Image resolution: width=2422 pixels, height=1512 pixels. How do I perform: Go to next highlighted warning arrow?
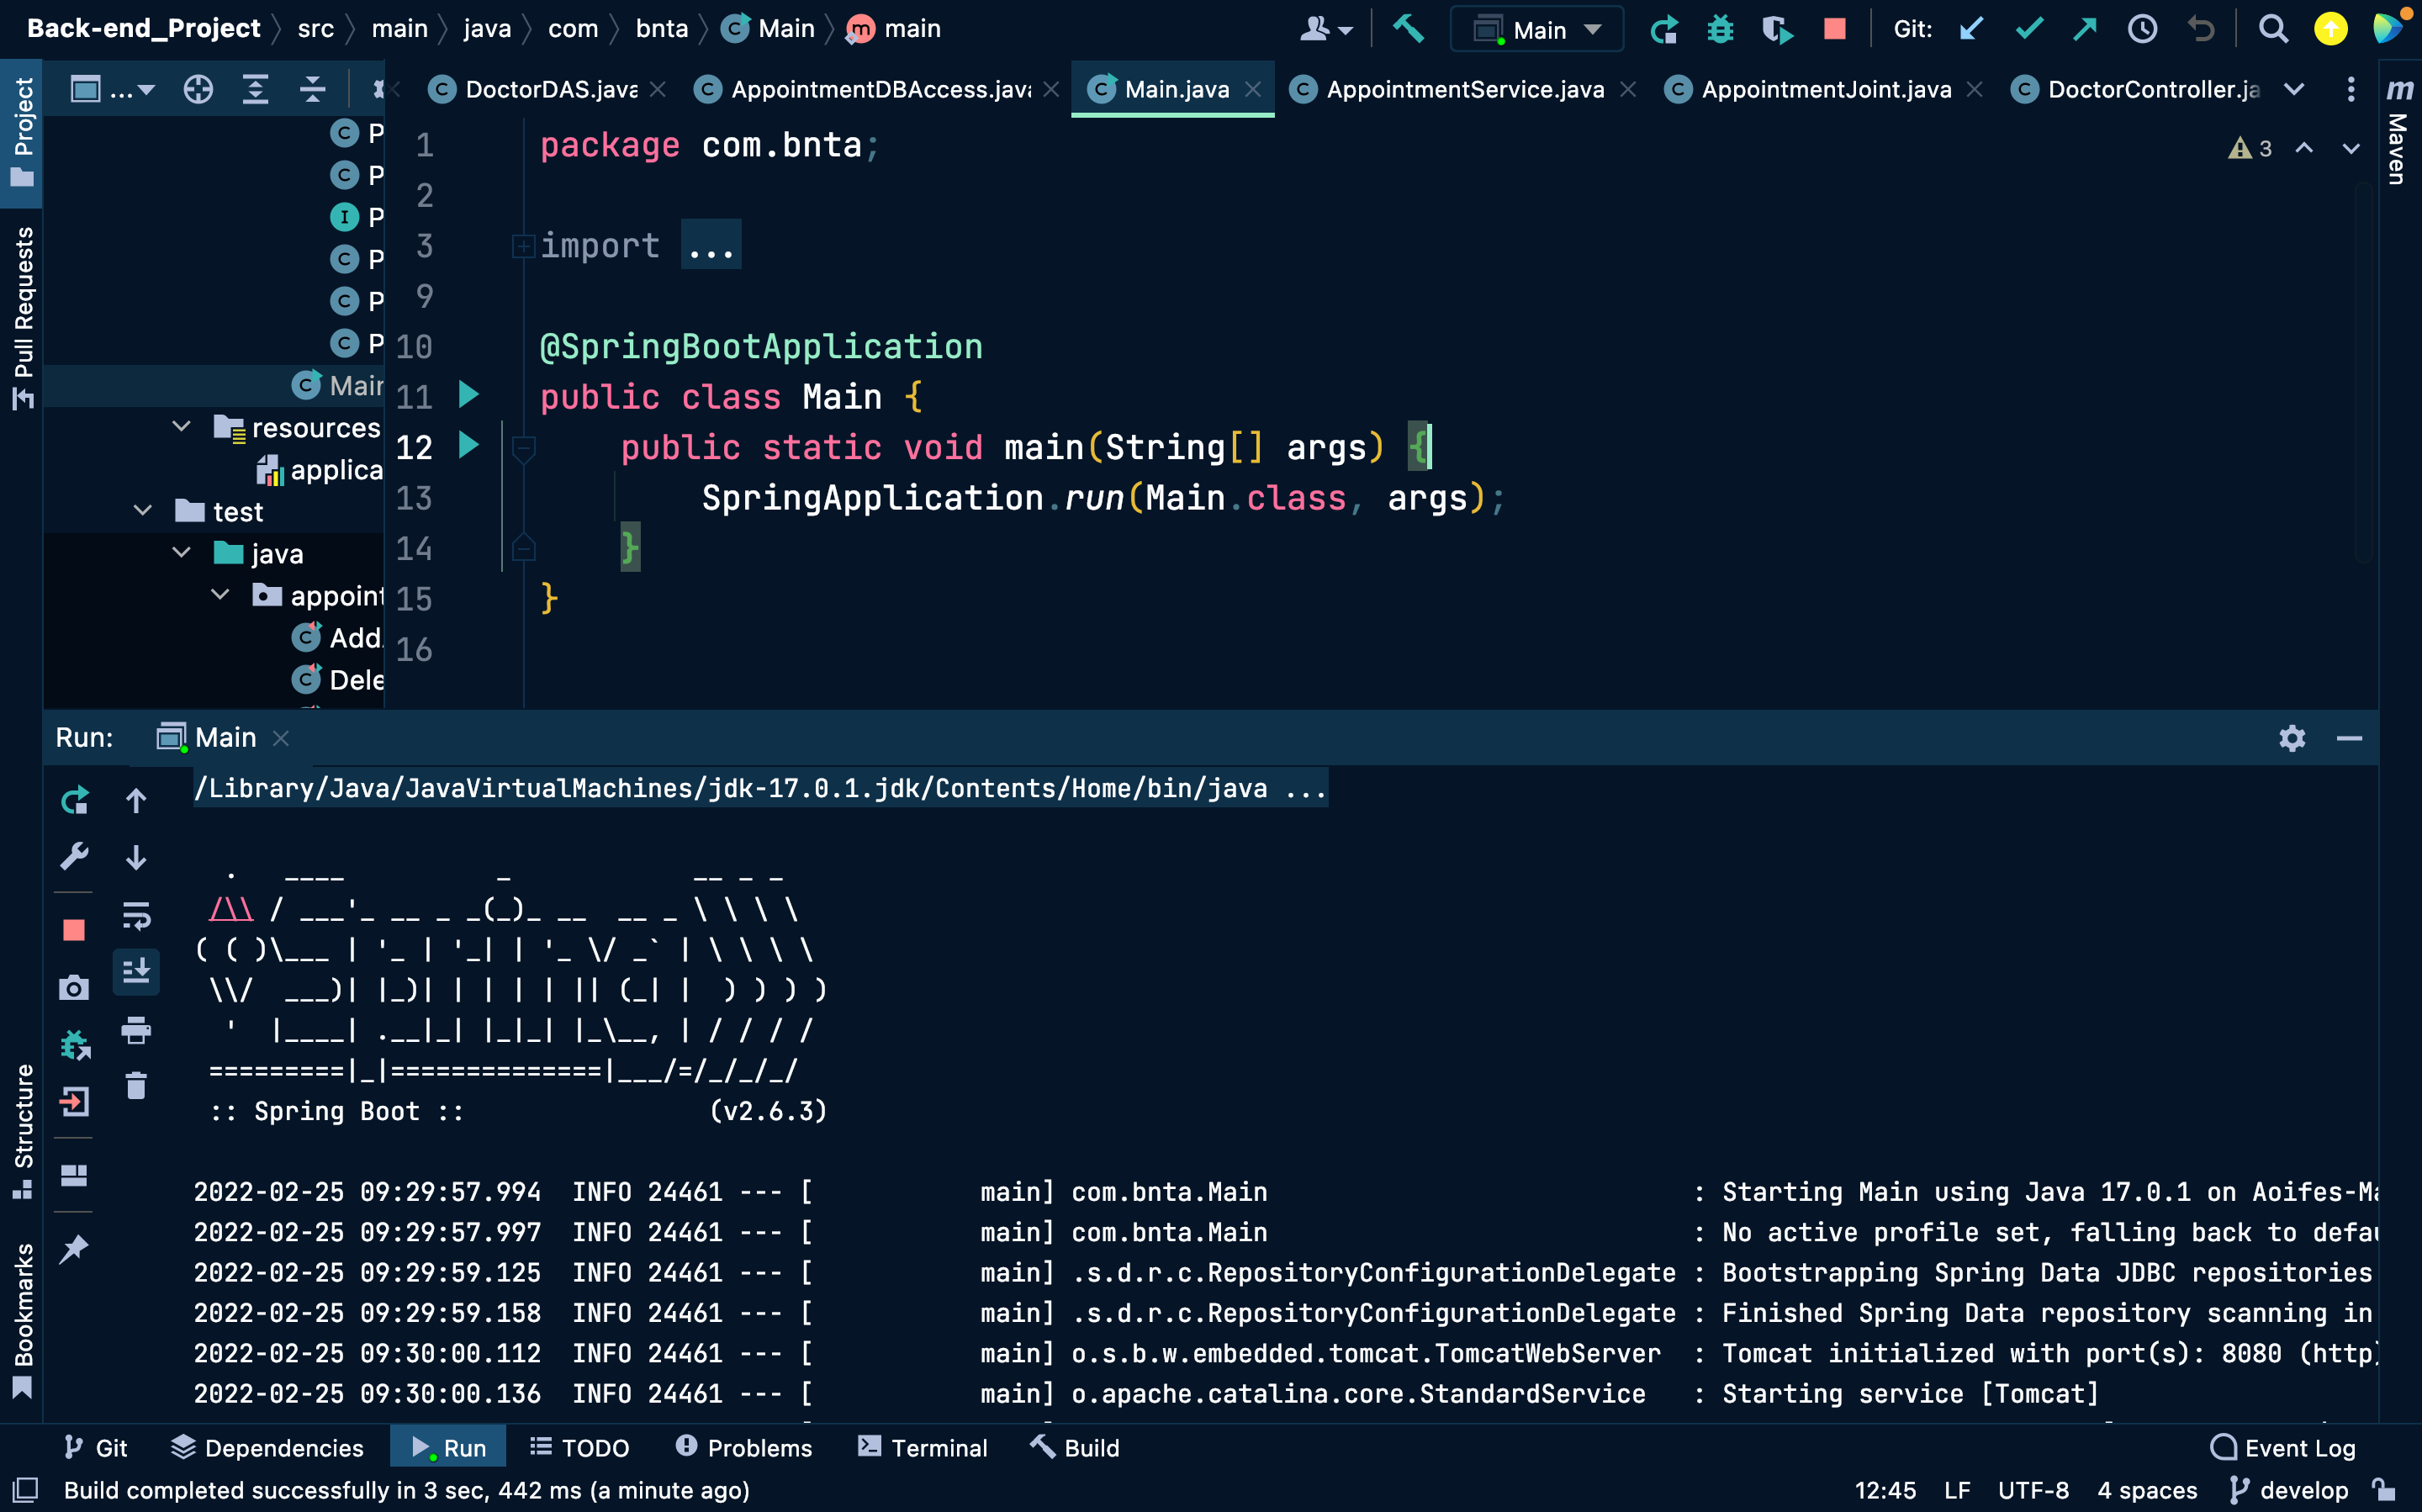2351,148
